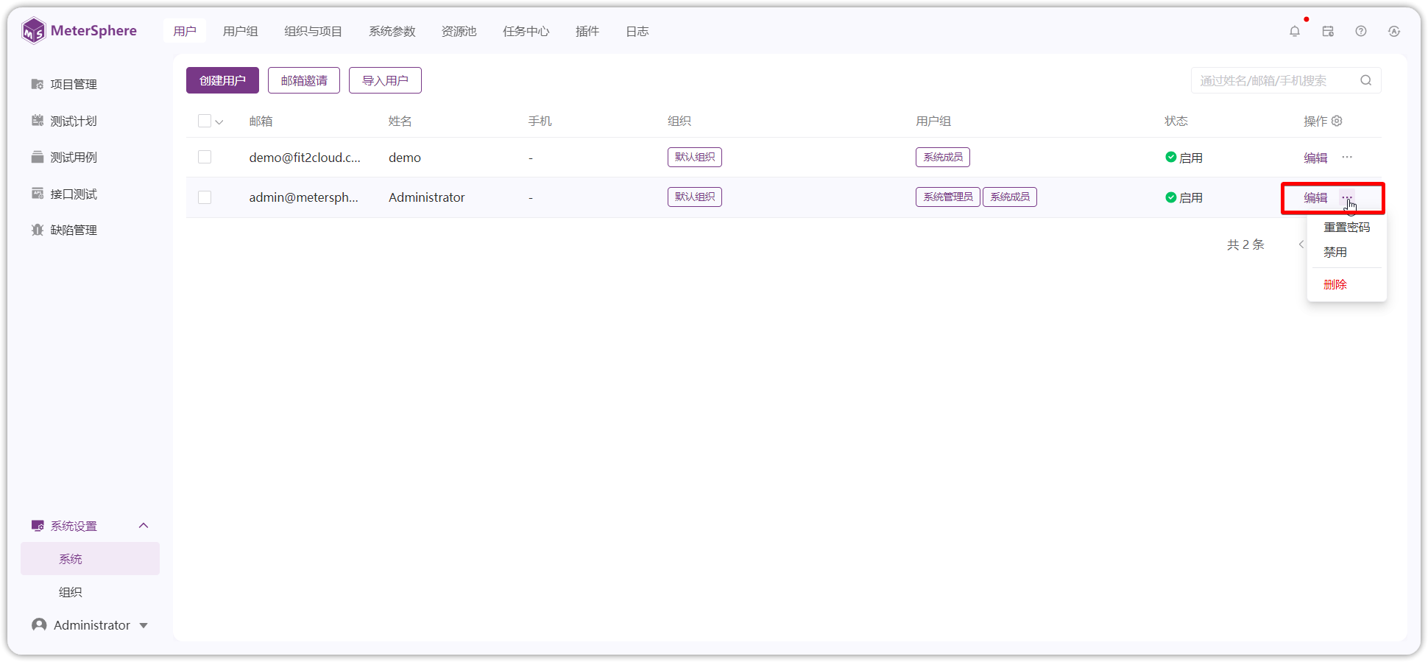The image size is (1428, 662).
Task: Choose 重置密码 from the popup menu
Action: click(x=1347, y=228)
